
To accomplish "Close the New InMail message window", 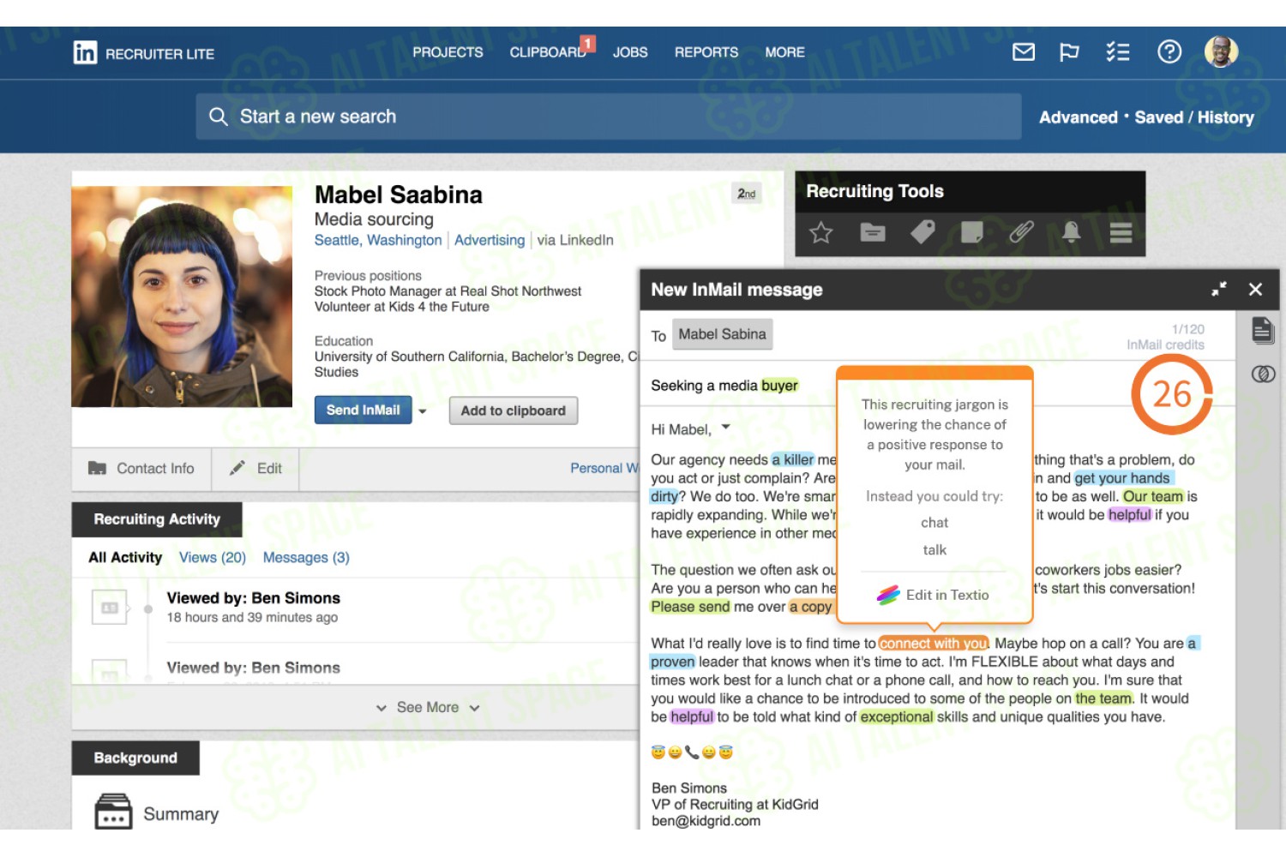I will [1255, 290].
